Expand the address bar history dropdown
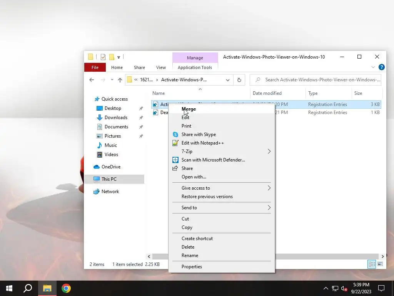 pos(228,80)
